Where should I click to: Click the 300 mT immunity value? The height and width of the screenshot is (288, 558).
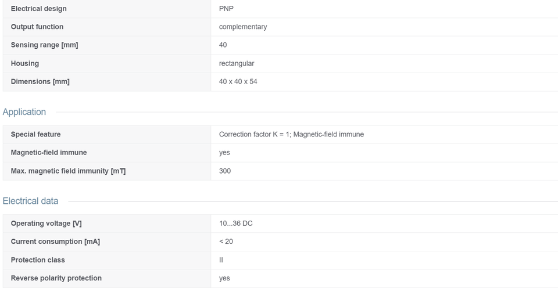pos(224,171)
